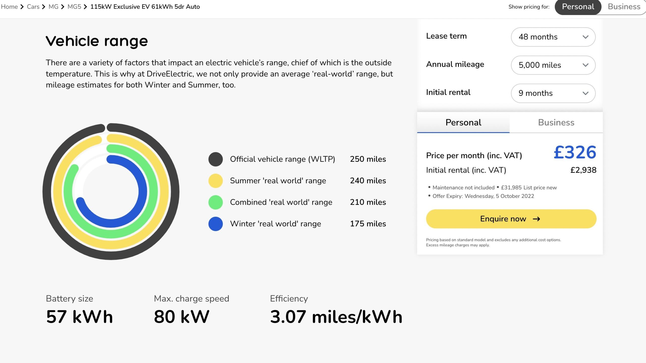Click the blue Winter range legend dot
This screenshot has height=363, width=646.
click(216, 224)
